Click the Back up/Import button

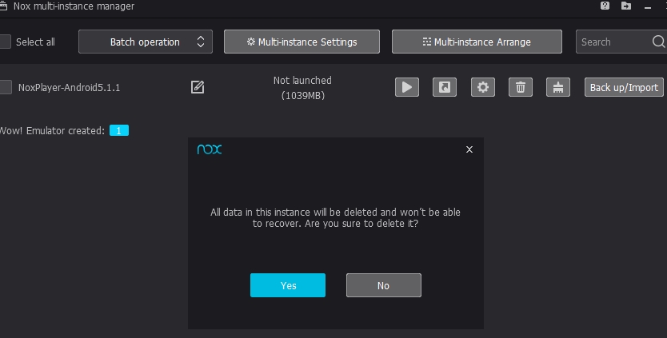[624, 87]
